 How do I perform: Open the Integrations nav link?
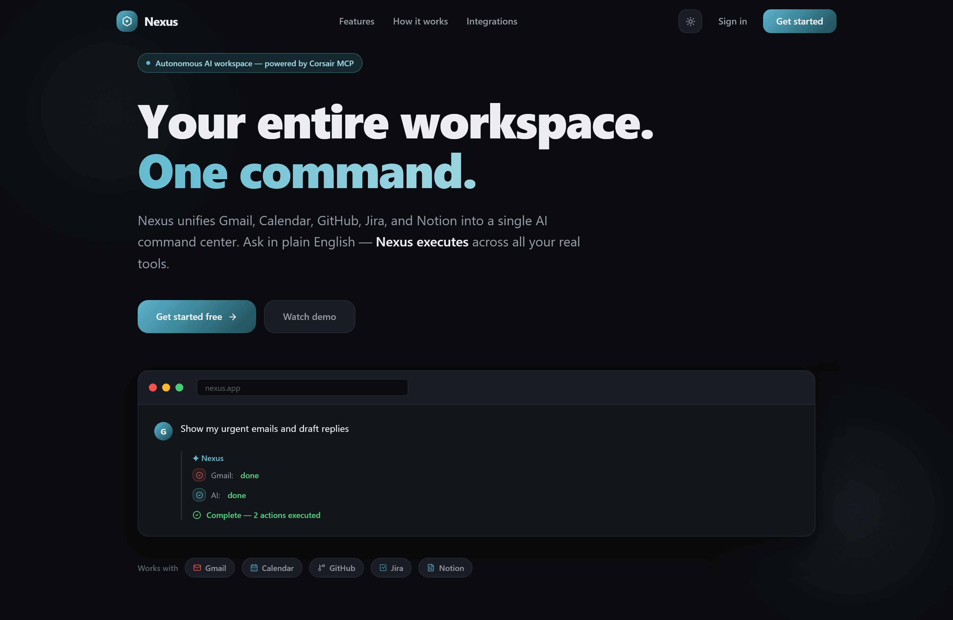[x=491, y=21]
